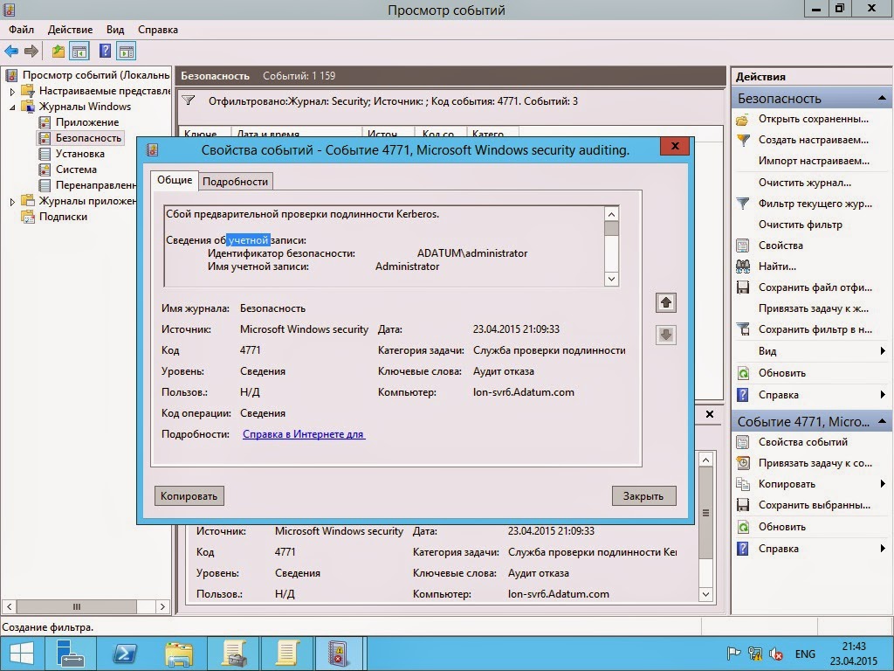Click the Закрыть button
The height and width of the screenshot is (671, 894).
pos(643,496)
